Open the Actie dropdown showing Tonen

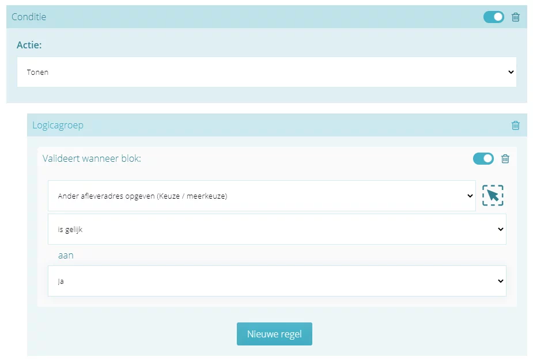(266, 72)
